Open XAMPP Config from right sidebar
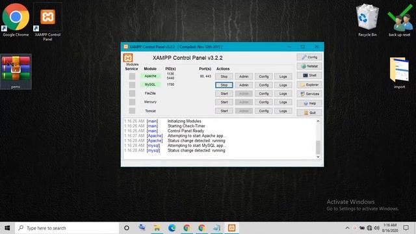This screenshot has width=416, height=234. click(309, 57)
